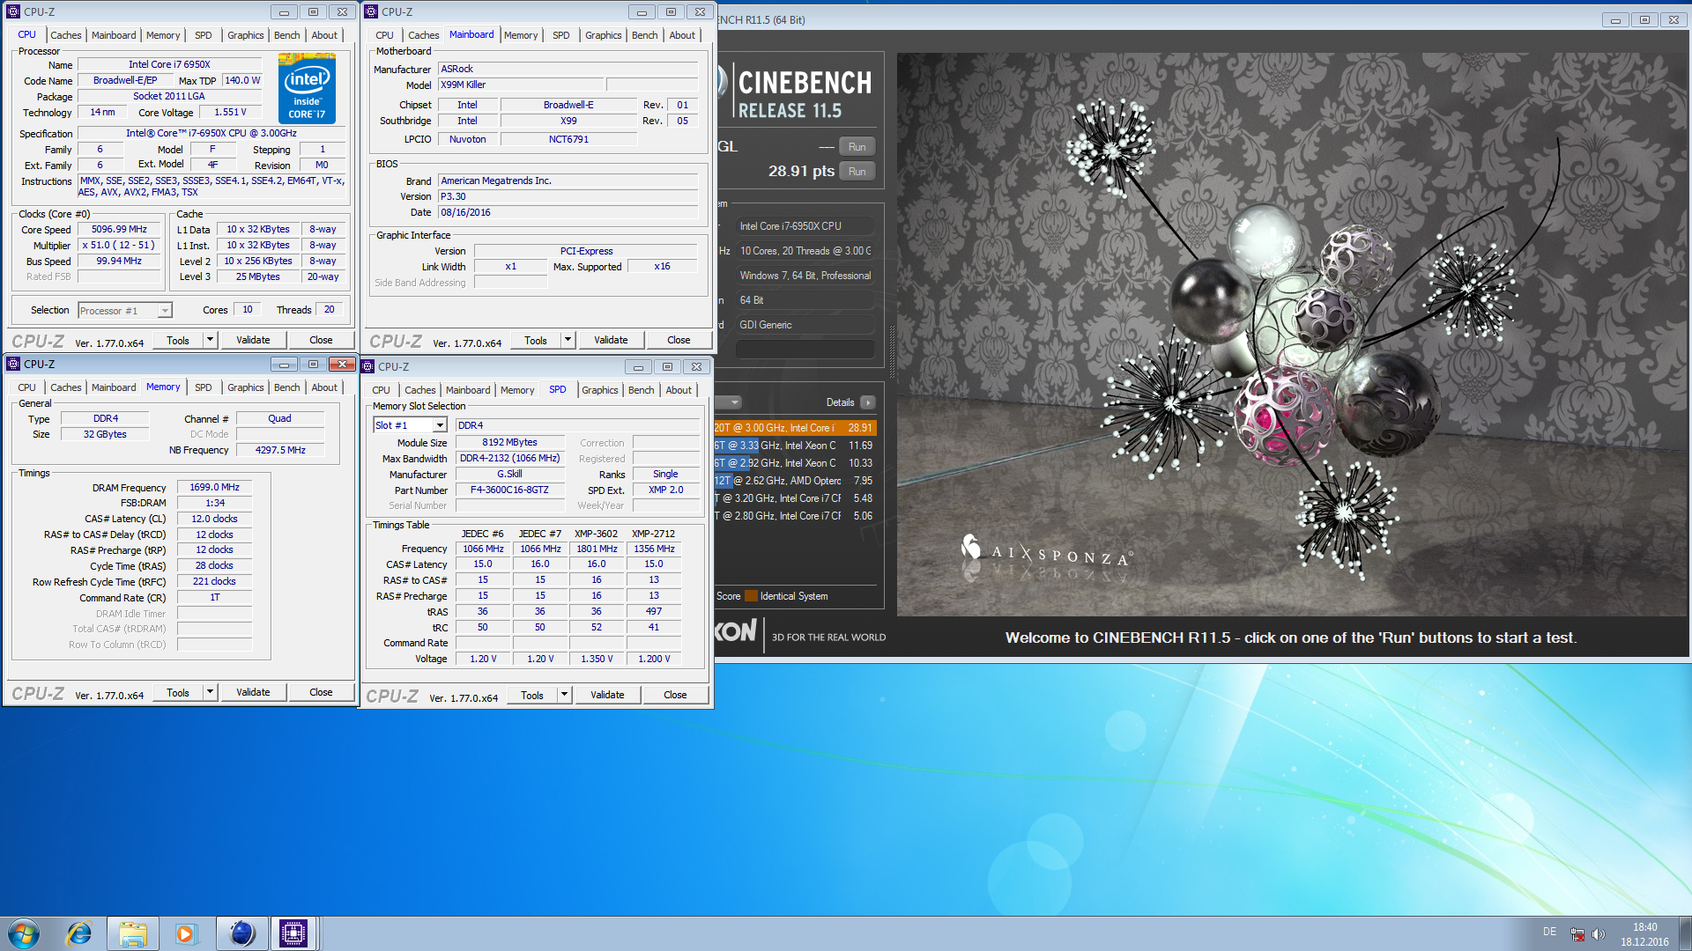Select CPU tab in the Memory window

(26, 387)
